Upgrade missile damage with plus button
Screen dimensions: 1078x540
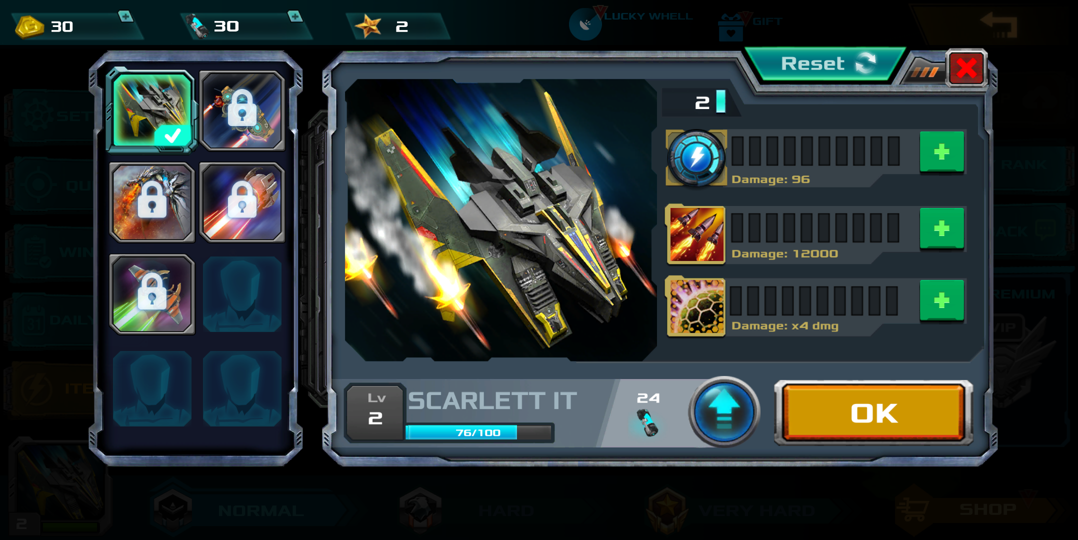click(x=941, y=228)
